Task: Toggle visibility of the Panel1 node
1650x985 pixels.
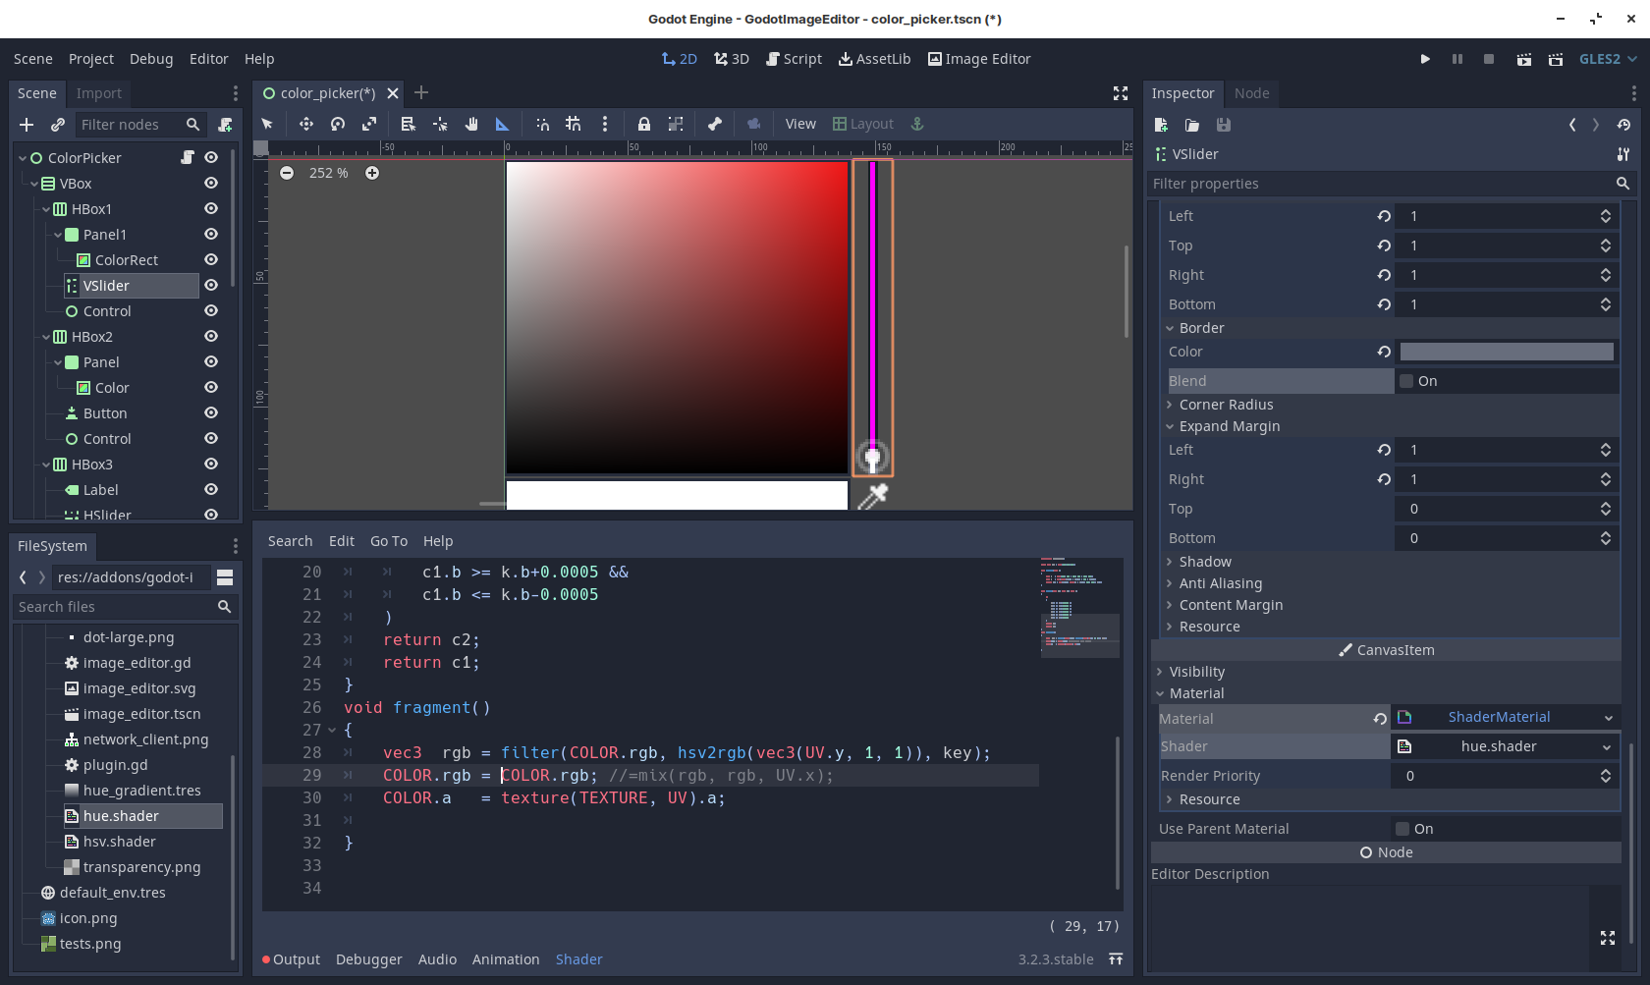Action: click(211, 234)
